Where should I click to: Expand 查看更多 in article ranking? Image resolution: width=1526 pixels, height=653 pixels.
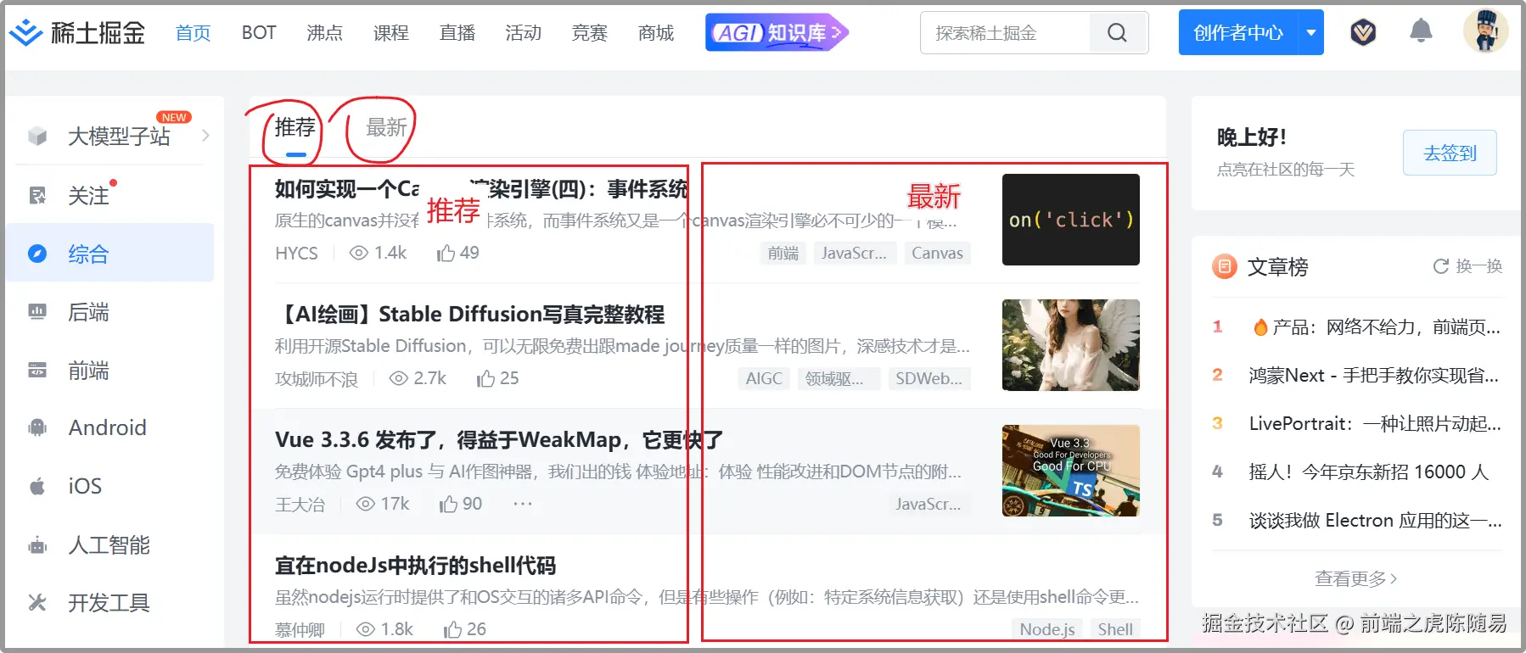1355,578
